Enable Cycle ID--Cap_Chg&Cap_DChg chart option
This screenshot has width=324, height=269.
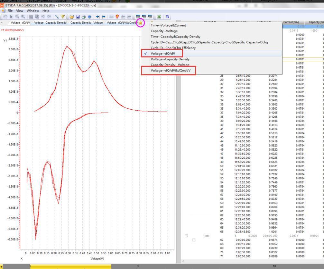pyautogui.click(x=211, y=42)
